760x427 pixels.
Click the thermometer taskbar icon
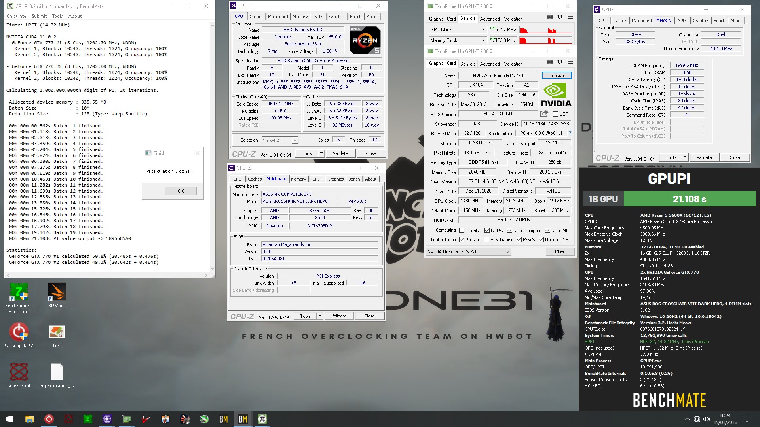[165, 419]
